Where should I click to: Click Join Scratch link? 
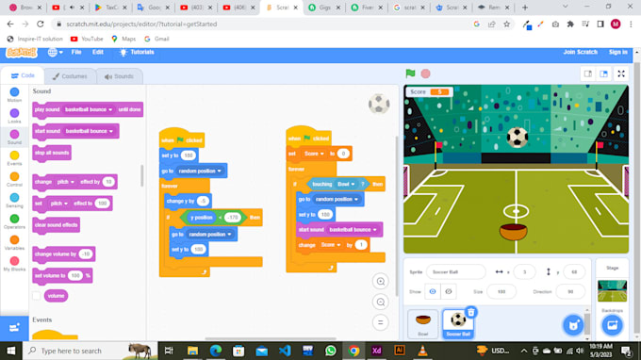(580, 52)
